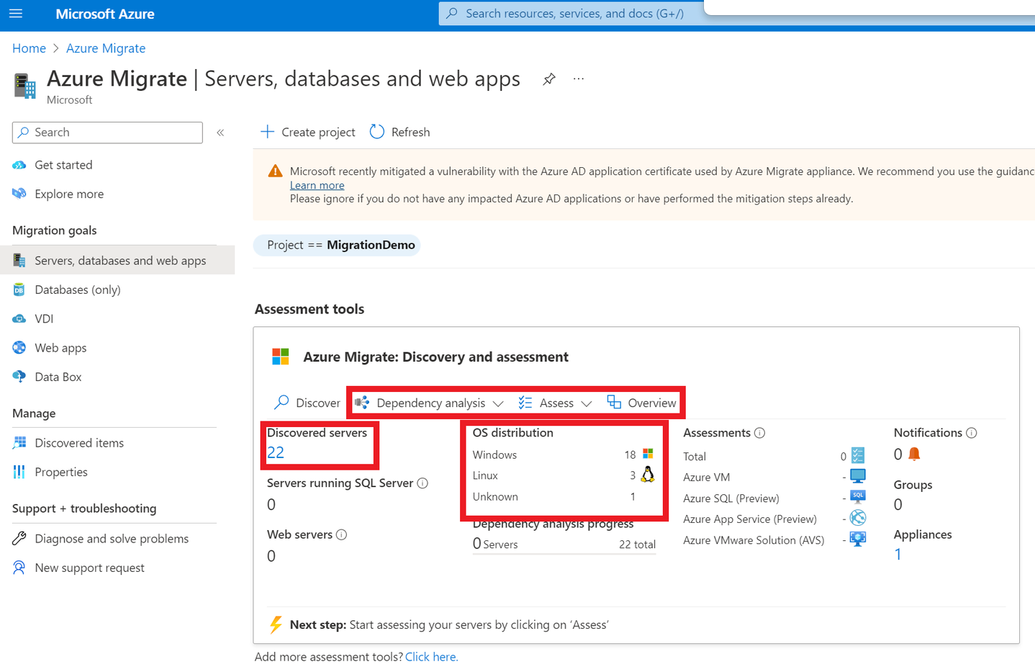The width and height of the screenshot is (1035, 667).
Task: Click Azure Migrate breadcrumb link
Action: pyautogui.click(x=106, y=48)
